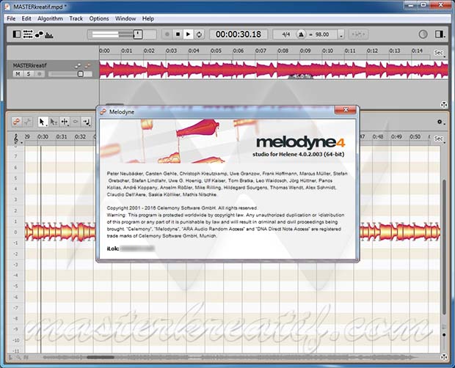Open the Window menu
Screen dimensions: 455x368
[x=125, y=18]
